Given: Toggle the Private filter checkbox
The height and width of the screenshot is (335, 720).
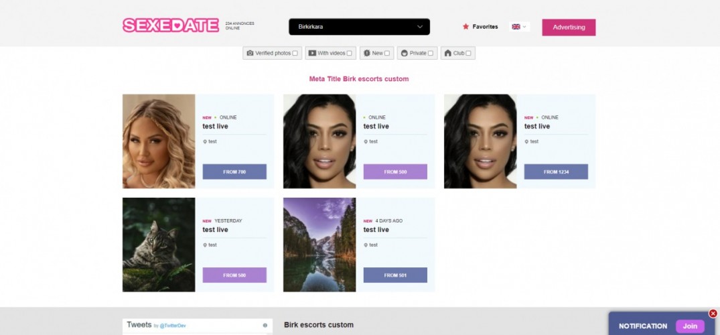Looking at the screenshot, I should coord(430,54).
